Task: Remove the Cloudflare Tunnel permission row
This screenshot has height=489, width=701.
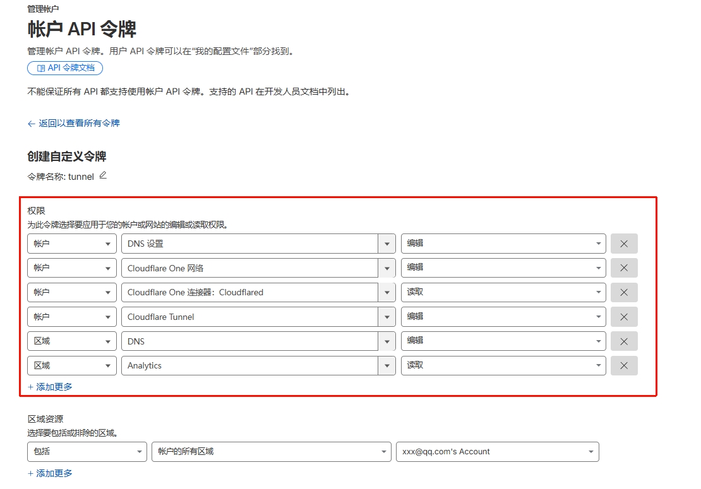Action: [624, 316]
